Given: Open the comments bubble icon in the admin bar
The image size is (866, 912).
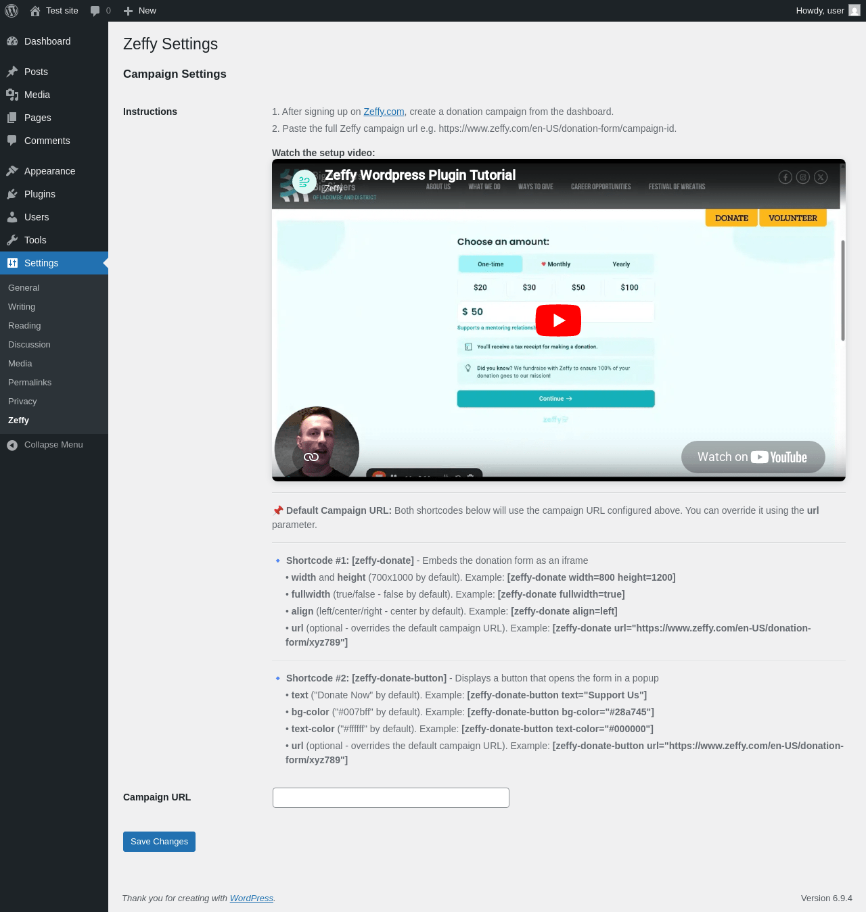Looking at the screenshot, I should coord(95,11).
